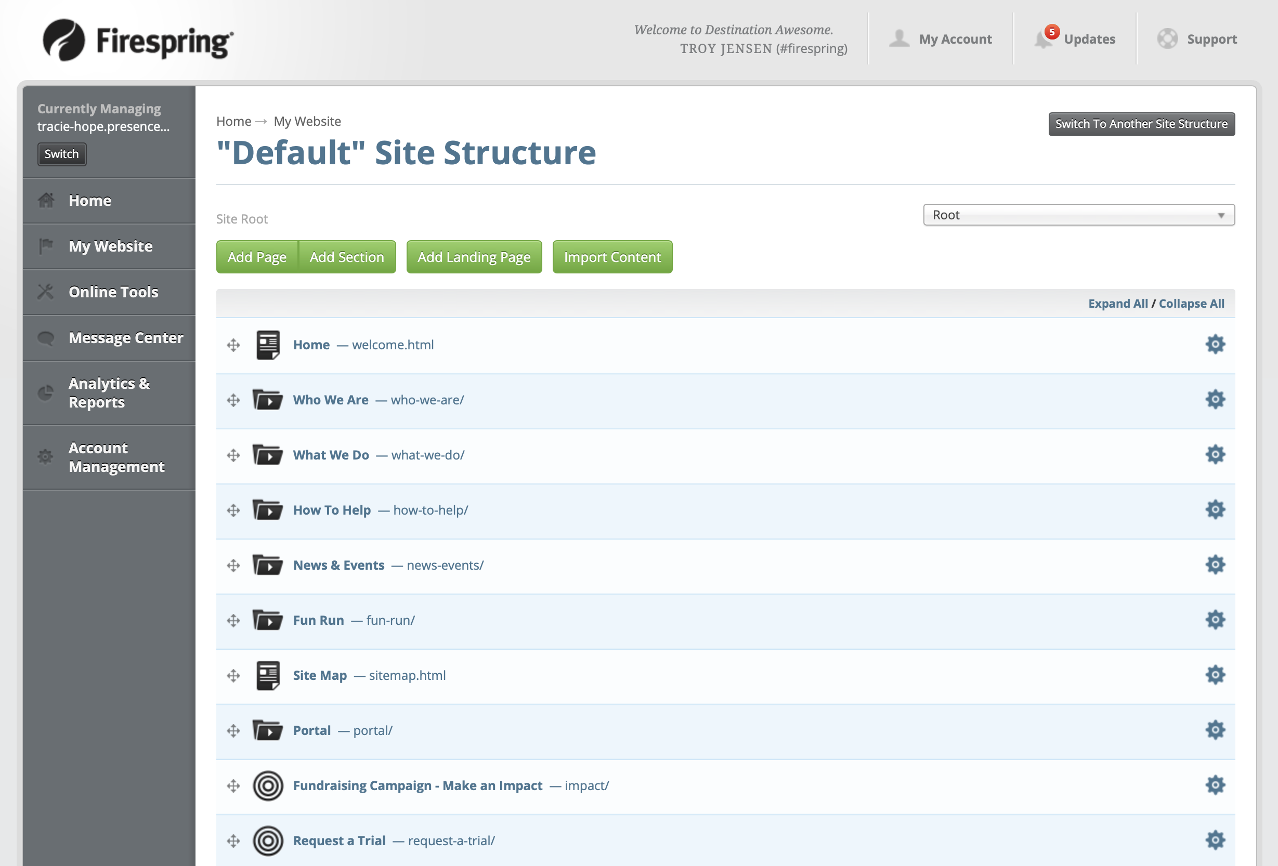
Task: Click the Firespring logo
Action: [138, 40]
